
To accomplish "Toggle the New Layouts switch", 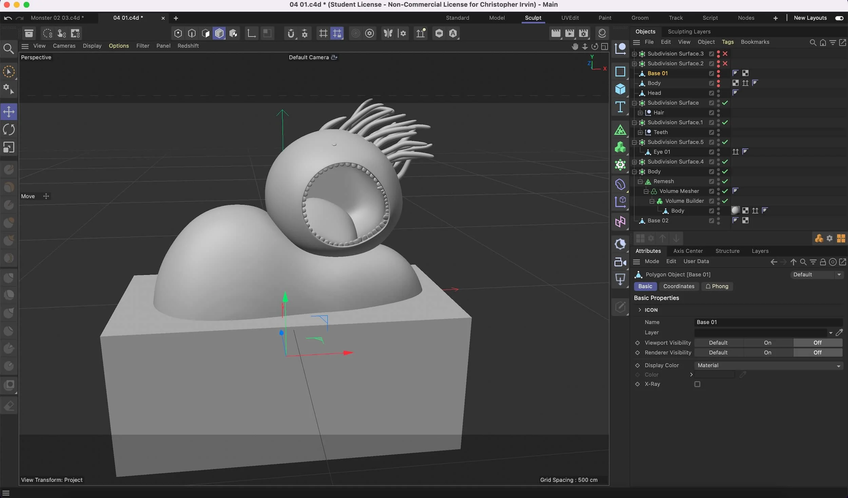I will point(839,18).
